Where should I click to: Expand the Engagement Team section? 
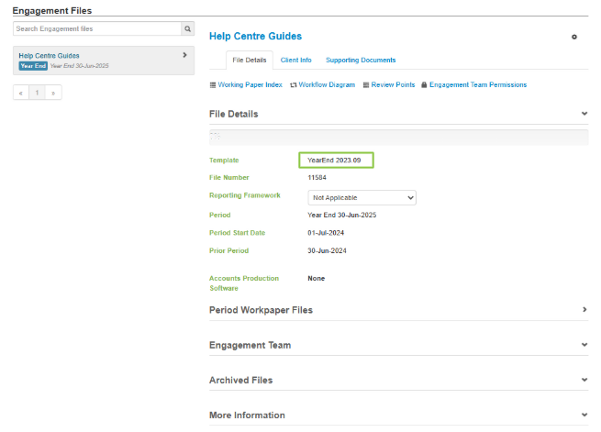click(x=584, y=345)
